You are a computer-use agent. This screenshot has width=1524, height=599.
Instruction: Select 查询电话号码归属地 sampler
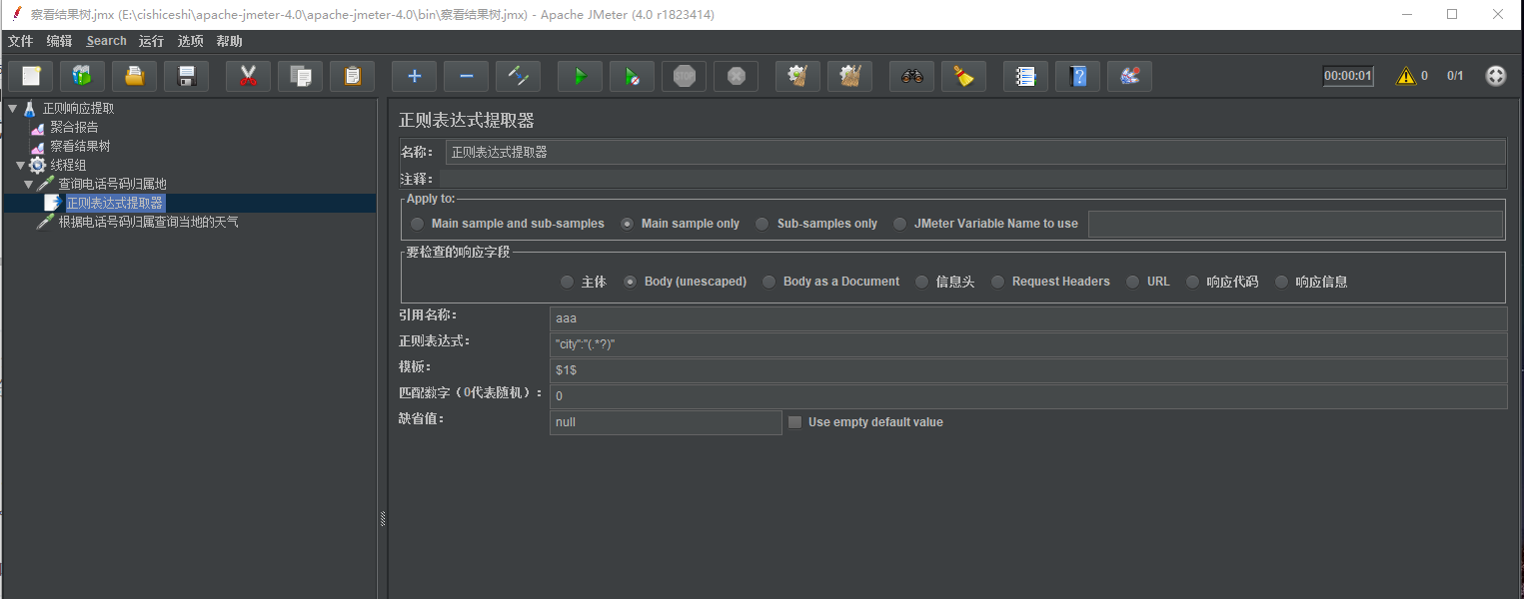pos(112,184)
